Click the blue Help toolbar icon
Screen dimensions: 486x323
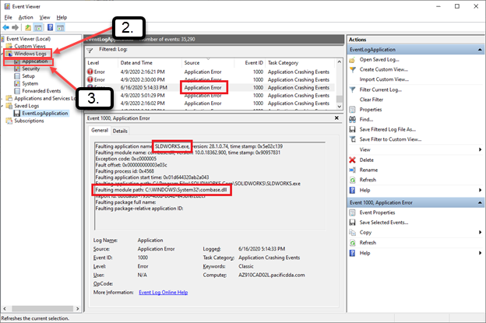(x=50, y=27)
